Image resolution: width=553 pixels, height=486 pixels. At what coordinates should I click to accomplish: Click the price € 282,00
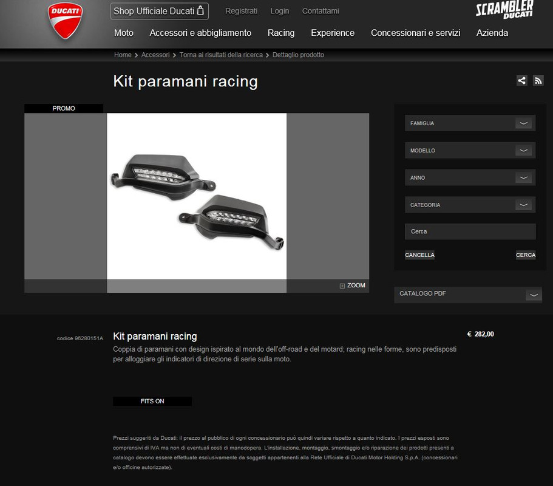tap(480, 334)
